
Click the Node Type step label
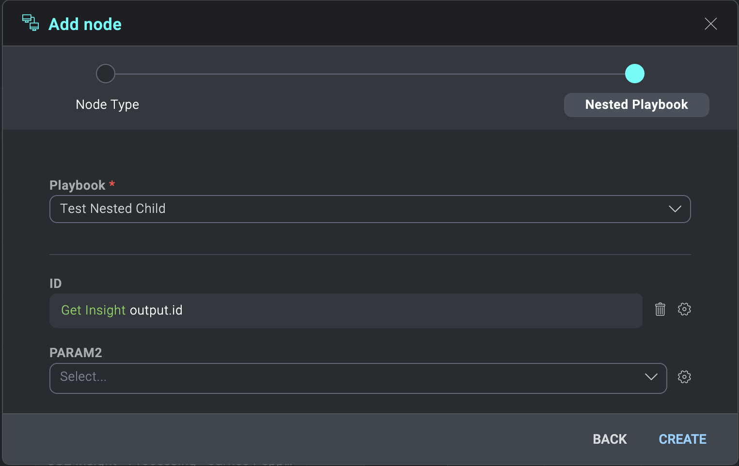[x=107, y=104]
